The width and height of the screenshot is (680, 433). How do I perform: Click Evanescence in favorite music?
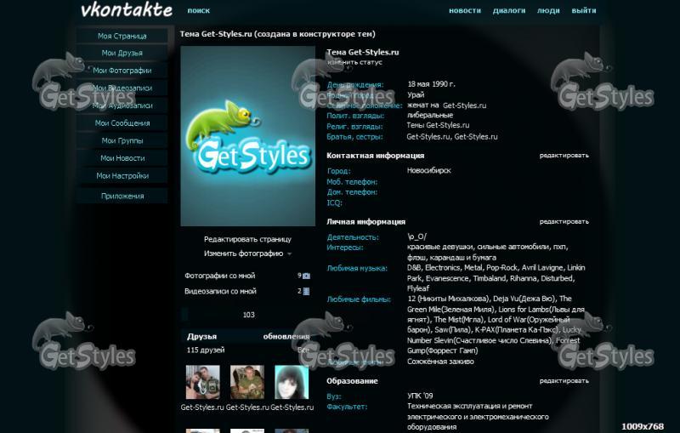click(x=447, y=278)
